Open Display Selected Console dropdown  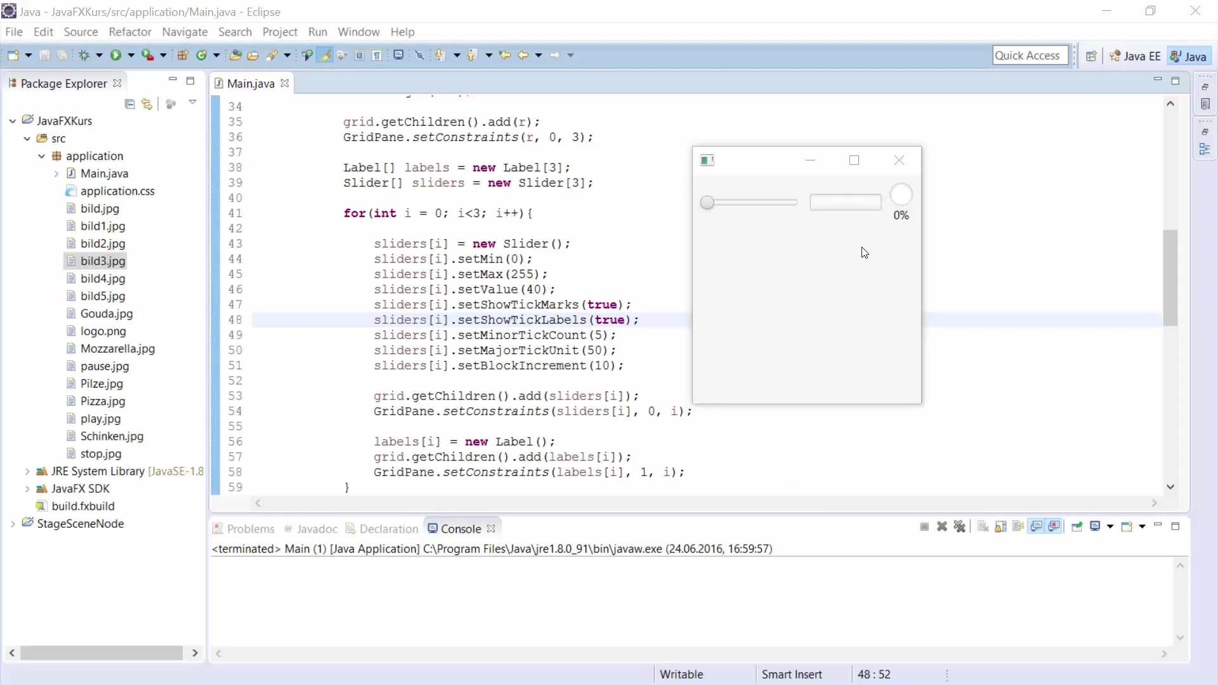pos(1110,526)
